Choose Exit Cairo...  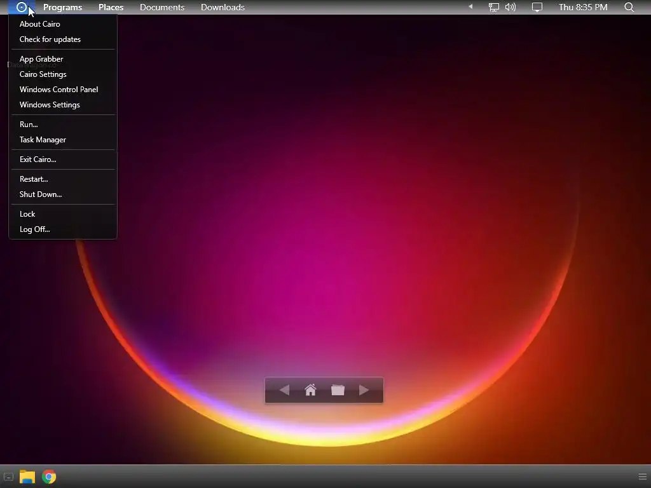click(x=63, y=159)
